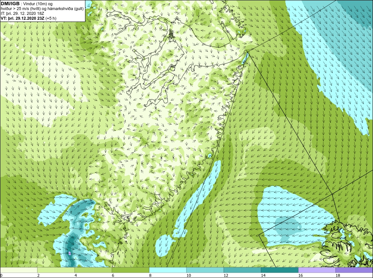This screenshot has height=278, width=373.
Task: Click the 6–8 m/s dark green legend swatch
Action: [x=130, y=270]
